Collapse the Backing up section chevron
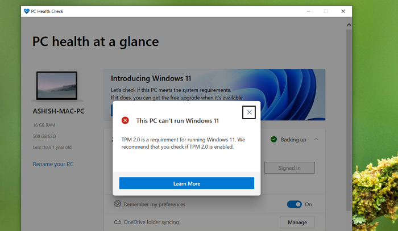The image size is (398, 231). click(316, 139)
